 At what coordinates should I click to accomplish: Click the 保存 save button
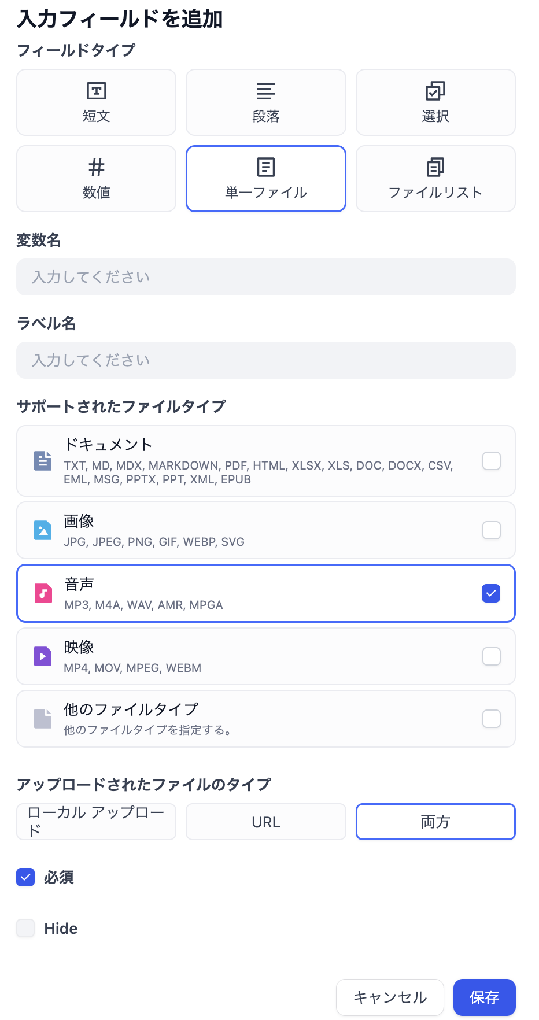click(x=484, y=997)
